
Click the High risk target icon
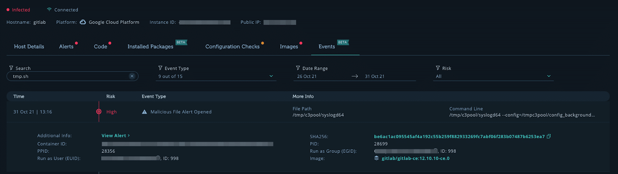point(99,112)
